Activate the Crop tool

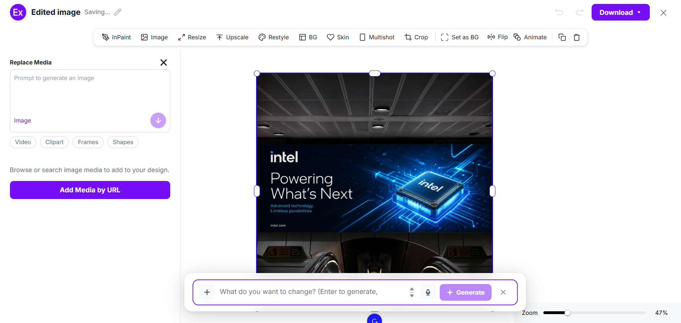coord(416,37)
